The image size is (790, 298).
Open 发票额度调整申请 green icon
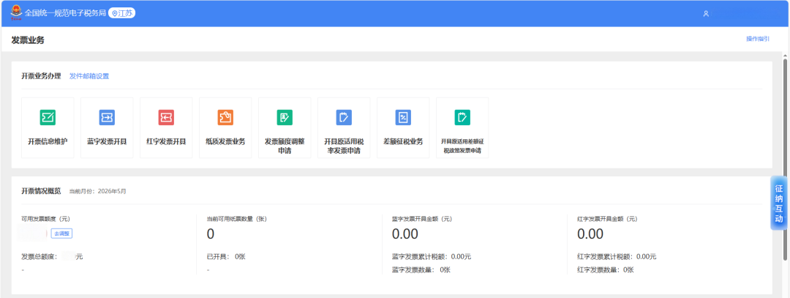click(x=285, y=117)
